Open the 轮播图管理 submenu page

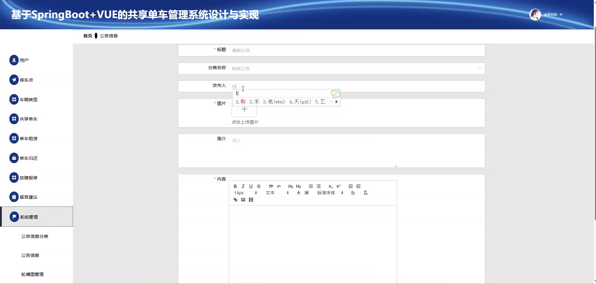[32, 274]
